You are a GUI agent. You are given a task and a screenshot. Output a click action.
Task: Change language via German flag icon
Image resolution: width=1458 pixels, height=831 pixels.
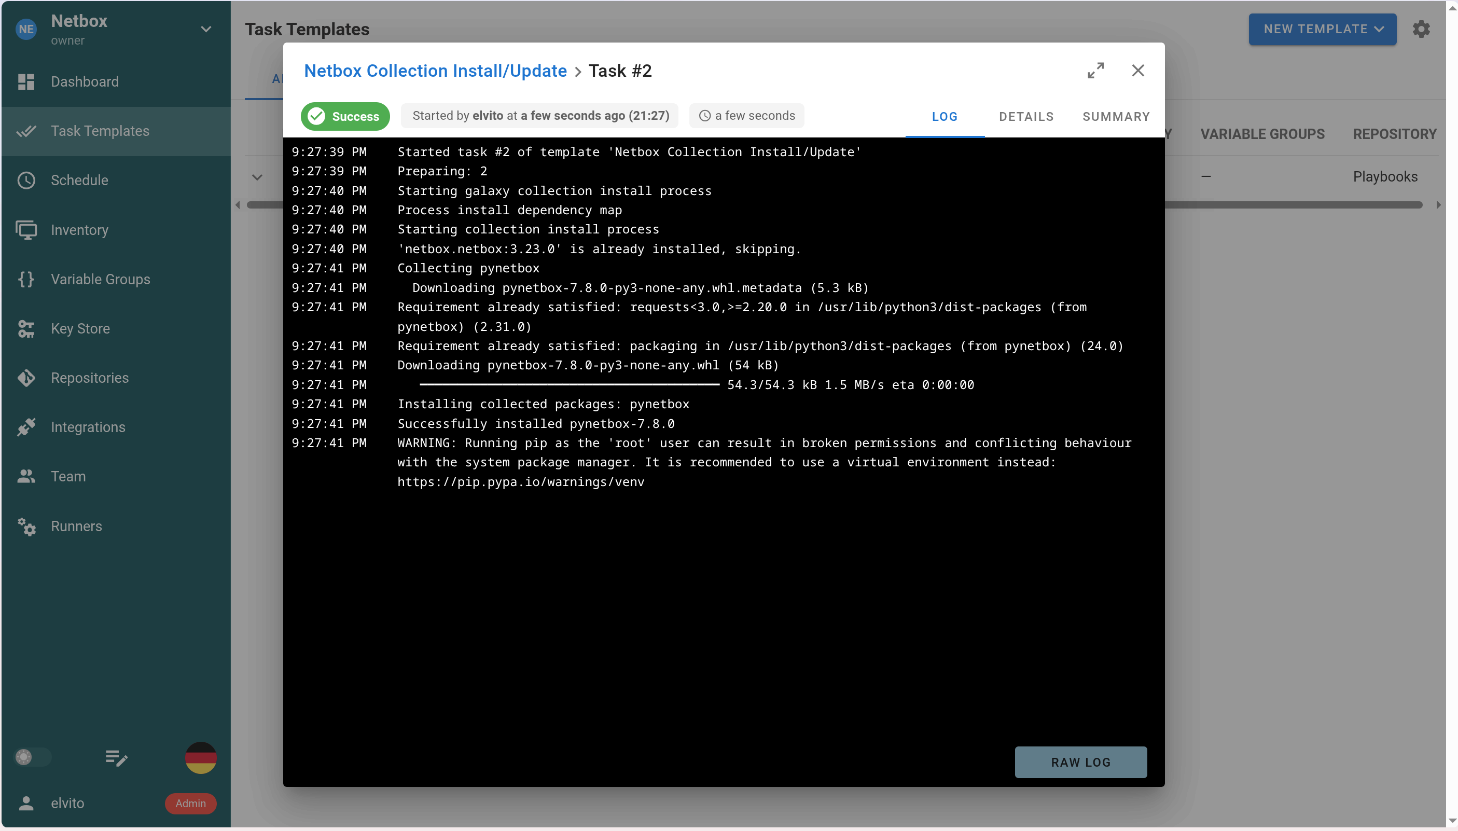coord(201,758)
